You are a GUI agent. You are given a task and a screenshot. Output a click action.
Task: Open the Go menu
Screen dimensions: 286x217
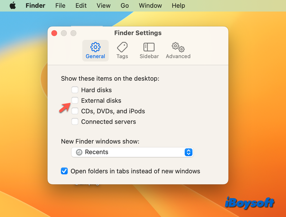pos(125,6)
